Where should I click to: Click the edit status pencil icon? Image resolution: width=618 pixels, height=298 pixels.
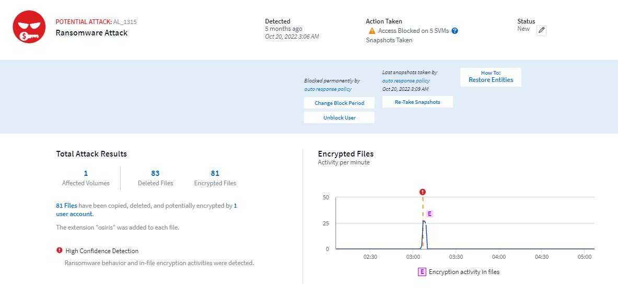click(542, 30)
